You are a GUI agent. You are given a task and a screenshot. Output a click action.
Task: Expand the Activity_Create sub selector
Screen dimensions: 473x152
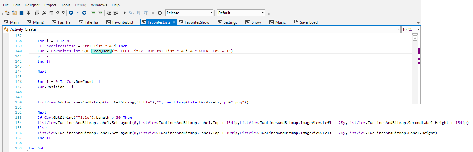398,29
